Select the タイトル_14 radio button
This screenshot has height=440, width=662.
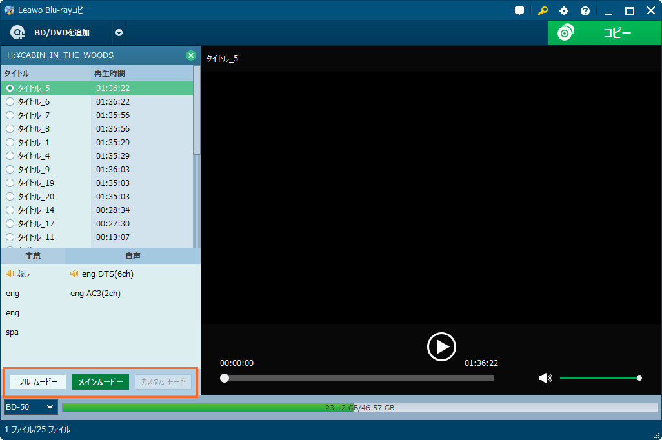[10, 210]
